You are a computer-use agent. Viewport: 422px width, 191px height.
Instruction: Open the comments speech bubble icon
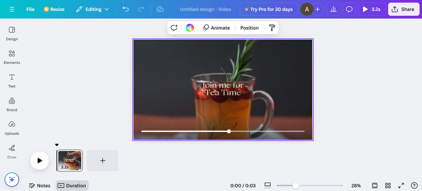(x=349, y=9)
